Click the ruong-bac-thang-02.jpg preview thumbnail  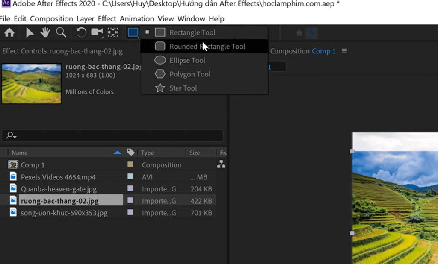tap(31, 83)
